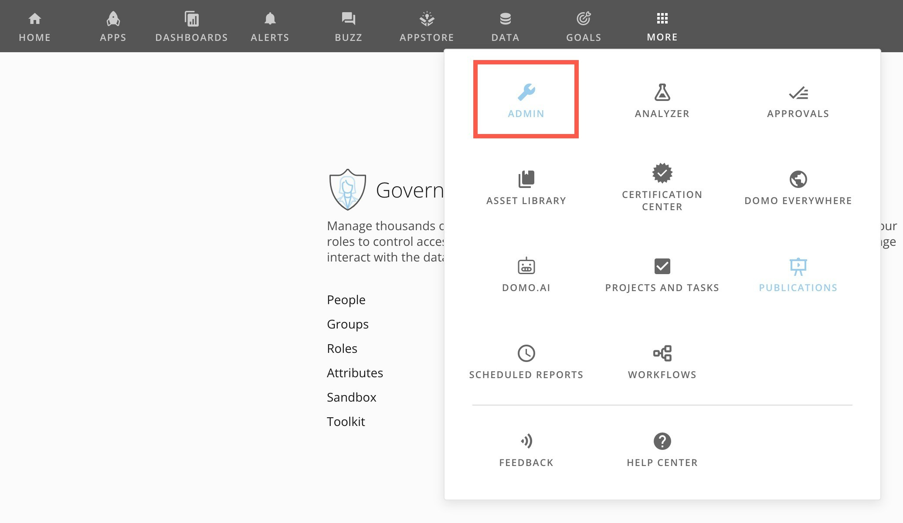Open Domo Everywhere globe icon
This screenshot has height=523, width=903.
(x=798, y=179)
